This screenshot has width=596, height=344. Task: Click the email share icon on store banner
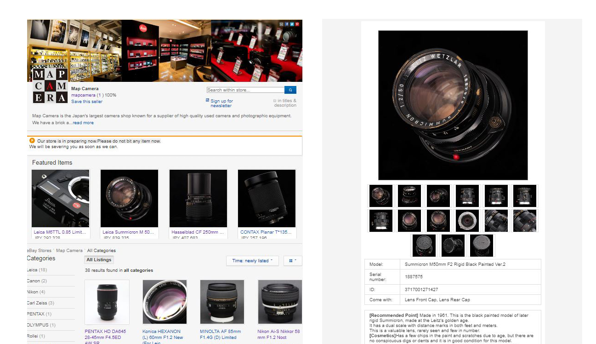[281, 24]
